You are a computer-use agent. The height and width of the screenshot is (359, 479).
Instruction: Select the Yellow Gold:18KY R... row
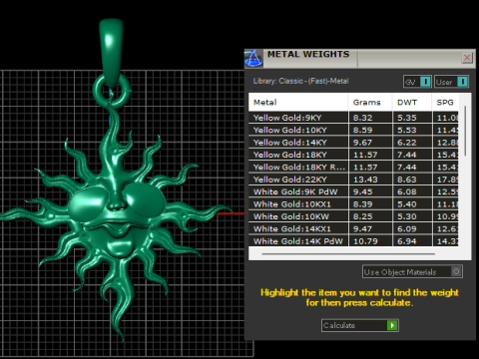353,167
